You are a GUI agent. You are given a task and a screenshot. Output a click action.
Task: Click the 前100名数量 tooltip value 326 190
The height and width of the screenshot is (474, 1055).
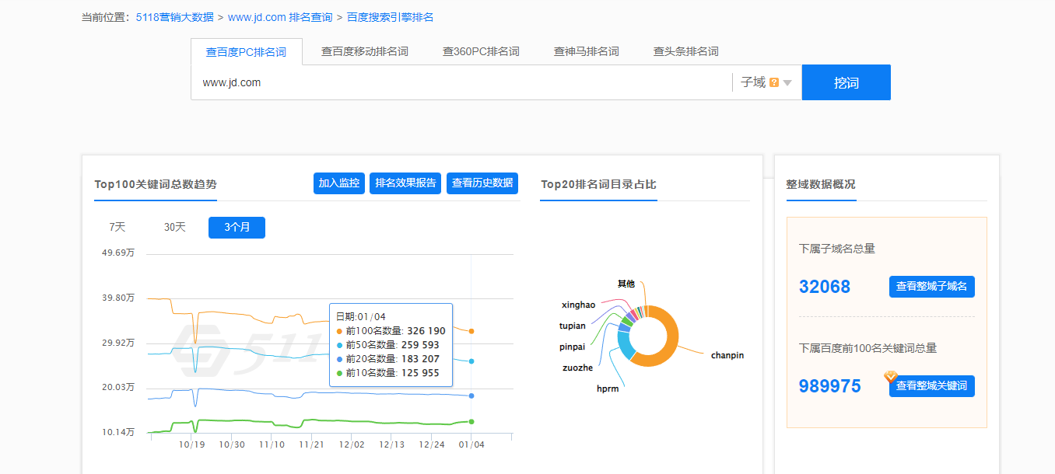(426, 331)
